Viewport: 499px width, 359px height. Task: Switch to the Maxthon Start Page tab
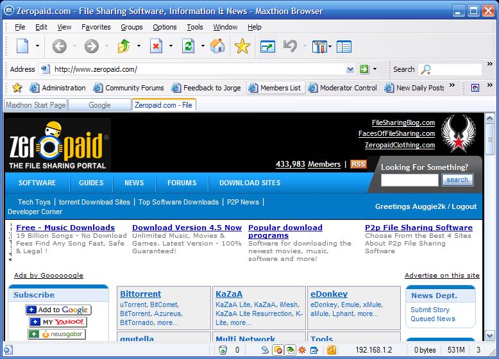point(36,105)
